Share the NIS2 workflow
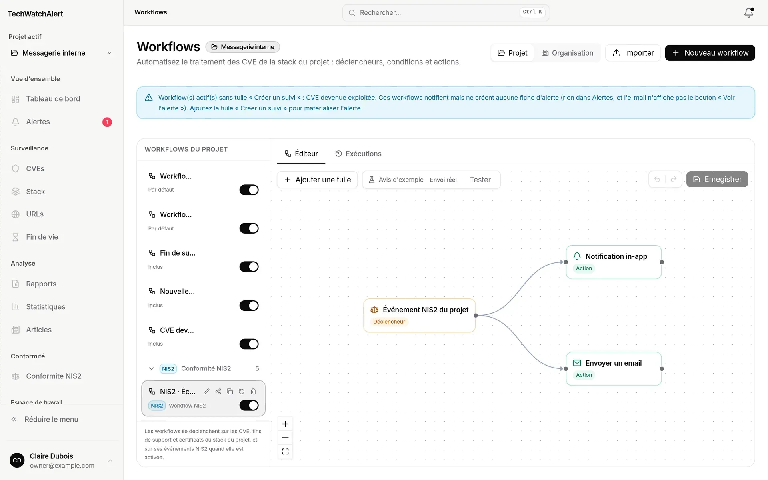 (x=218, y=392)
